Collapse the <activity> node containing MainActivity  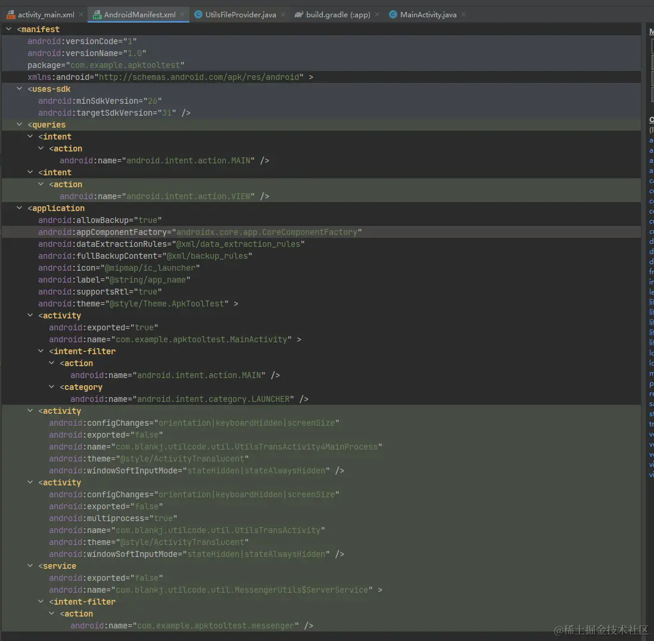tap(30, 315)
